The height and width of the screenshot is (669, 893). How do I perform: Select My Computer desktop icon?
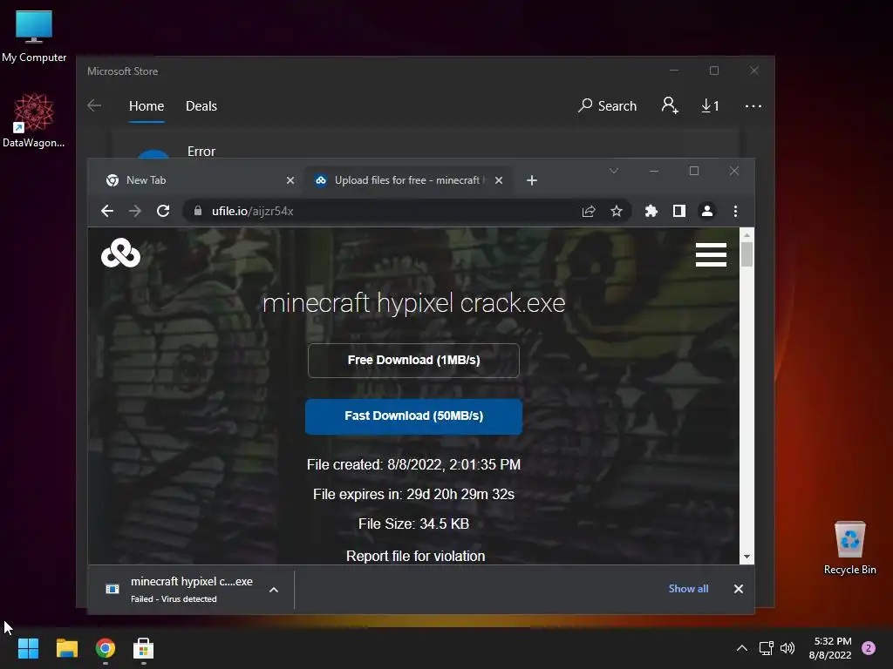click(x=34, y=36)
